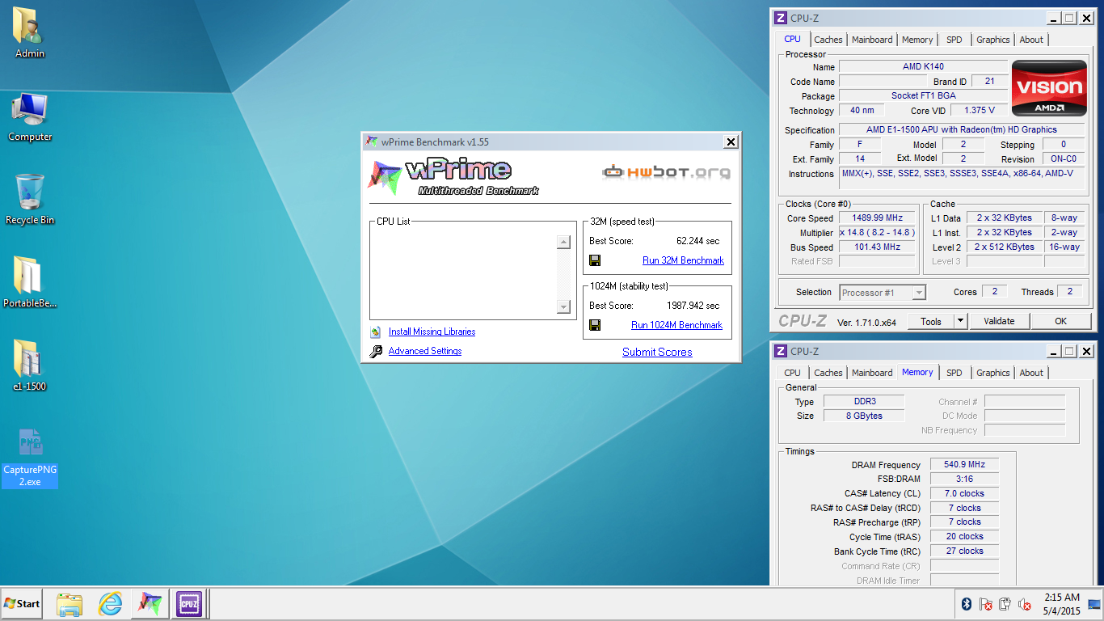
Task: Click the Bluetooth tray icon
Action: pos(966,604)
